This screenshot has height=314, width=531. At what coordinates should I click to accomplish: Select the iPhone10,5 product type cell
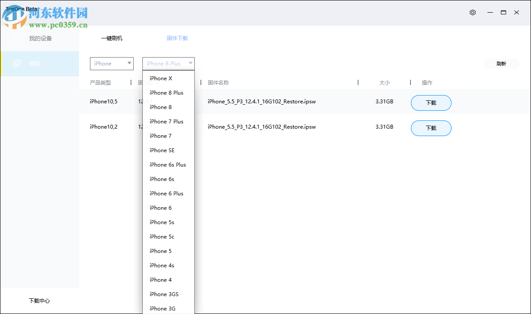[x=103, y=102]
